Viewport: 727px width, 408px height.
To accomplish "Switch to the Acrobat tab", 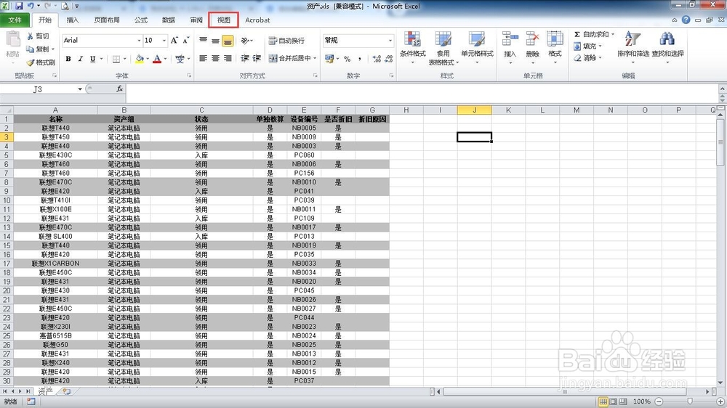I will click(257, 20).
